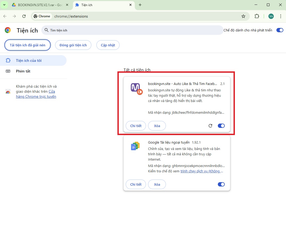Open the tab search dropdown arrow

(4, 5)
